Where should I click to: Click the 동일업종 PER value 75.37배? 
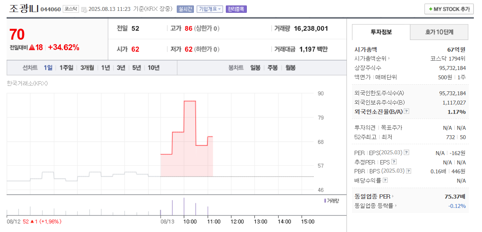pos(455,197)
